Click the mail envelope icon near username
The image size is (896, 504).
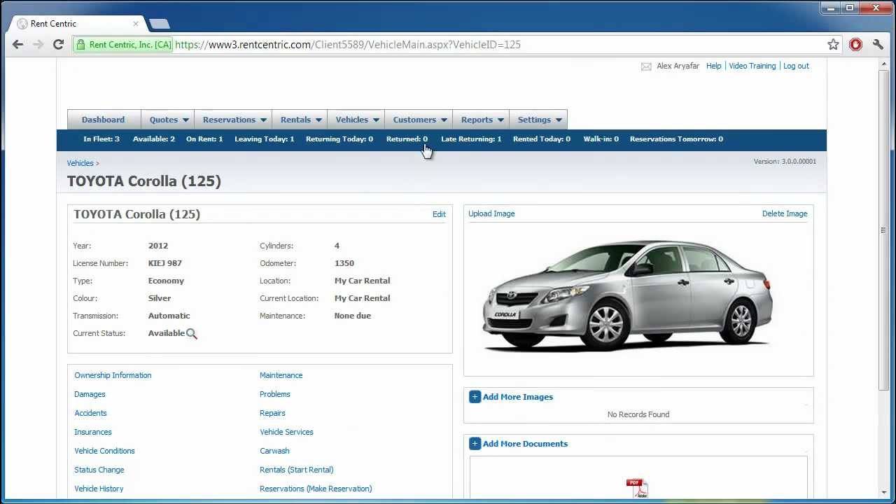coord(646,66)
